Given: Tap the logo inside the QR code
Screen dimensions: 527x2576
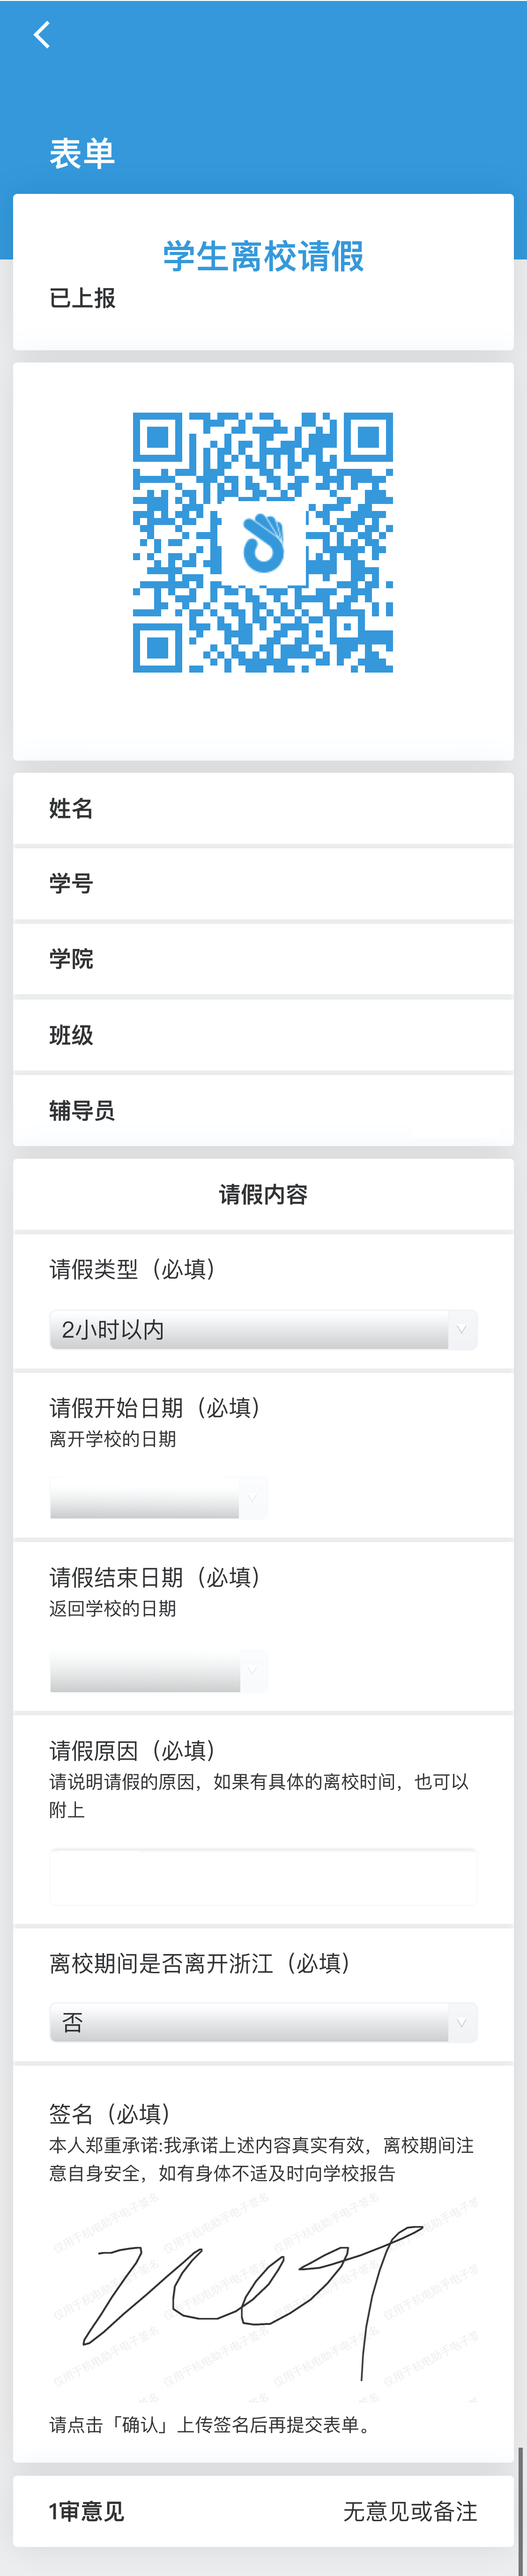Looking at the screenshot, I should click(x=263, y=543).
